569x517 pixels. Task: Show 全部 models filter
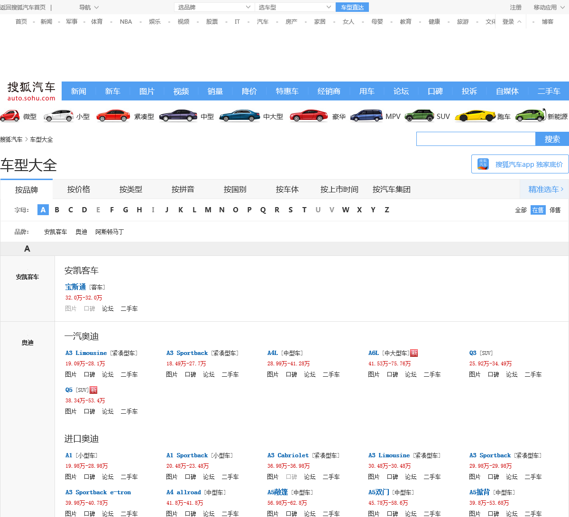521,210
